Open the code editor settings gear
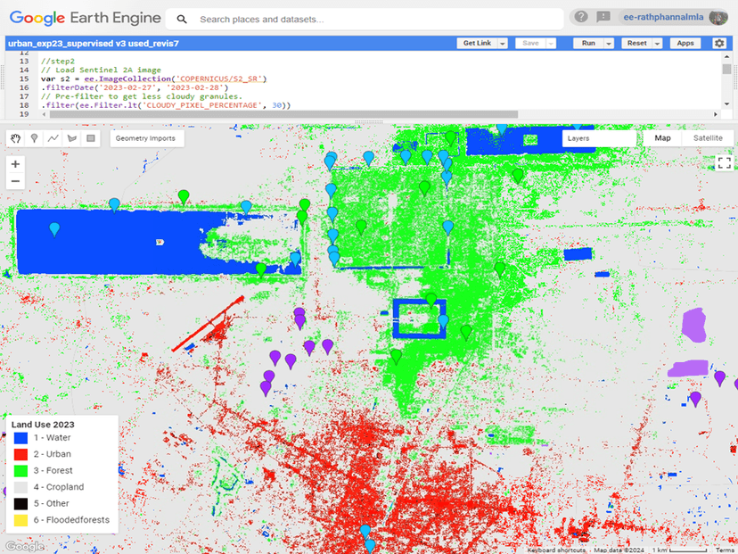Screen dimensions: 738x554 coord(718,43)
